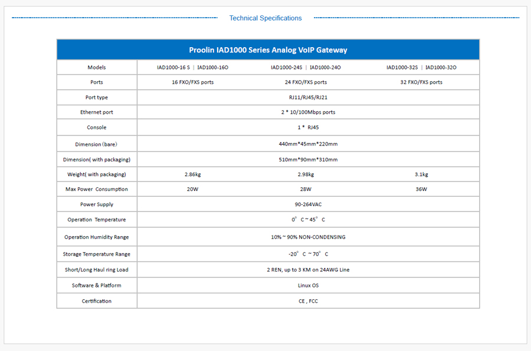Click the Proolin IAD1000 Series table title
The width and height of the screenshot is (531, 351).
click(268, 50)
